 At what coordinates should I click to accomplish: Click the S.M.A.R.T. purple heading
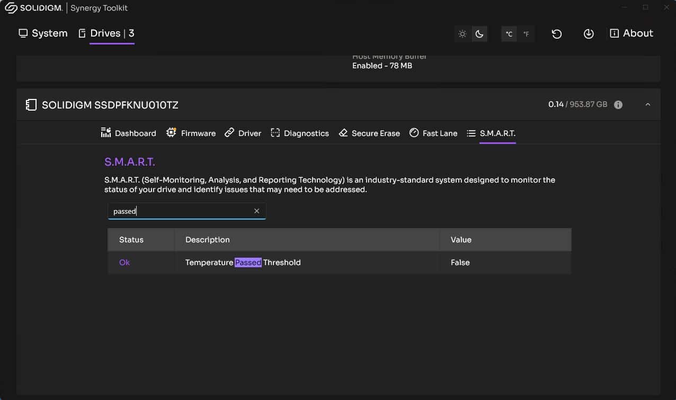point(130,162)
